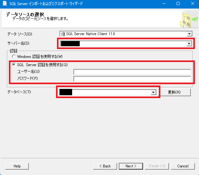199x175 pixels.
Task: Click the データベース(T) label
Action: [19, 92]
